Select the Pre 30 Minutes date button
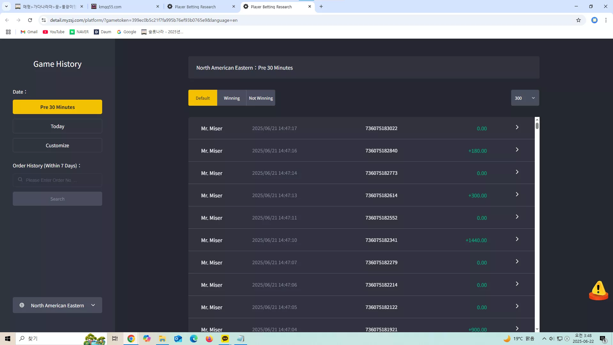613x345 pixels. 57,107
